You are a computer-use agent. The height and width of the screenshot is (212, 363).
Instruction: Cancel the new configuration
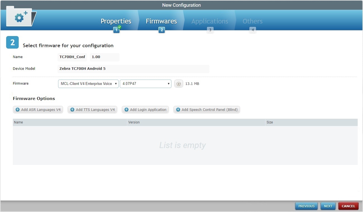(348, 206)
